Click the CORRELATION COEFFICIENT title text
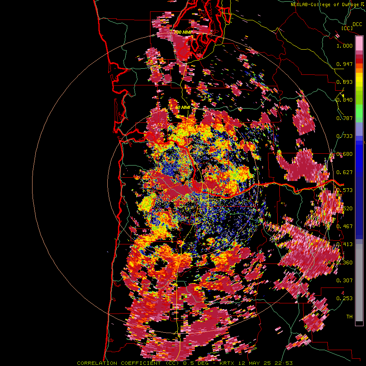The height and width of the screenshot is (366, 366). [x=119, y=363]
